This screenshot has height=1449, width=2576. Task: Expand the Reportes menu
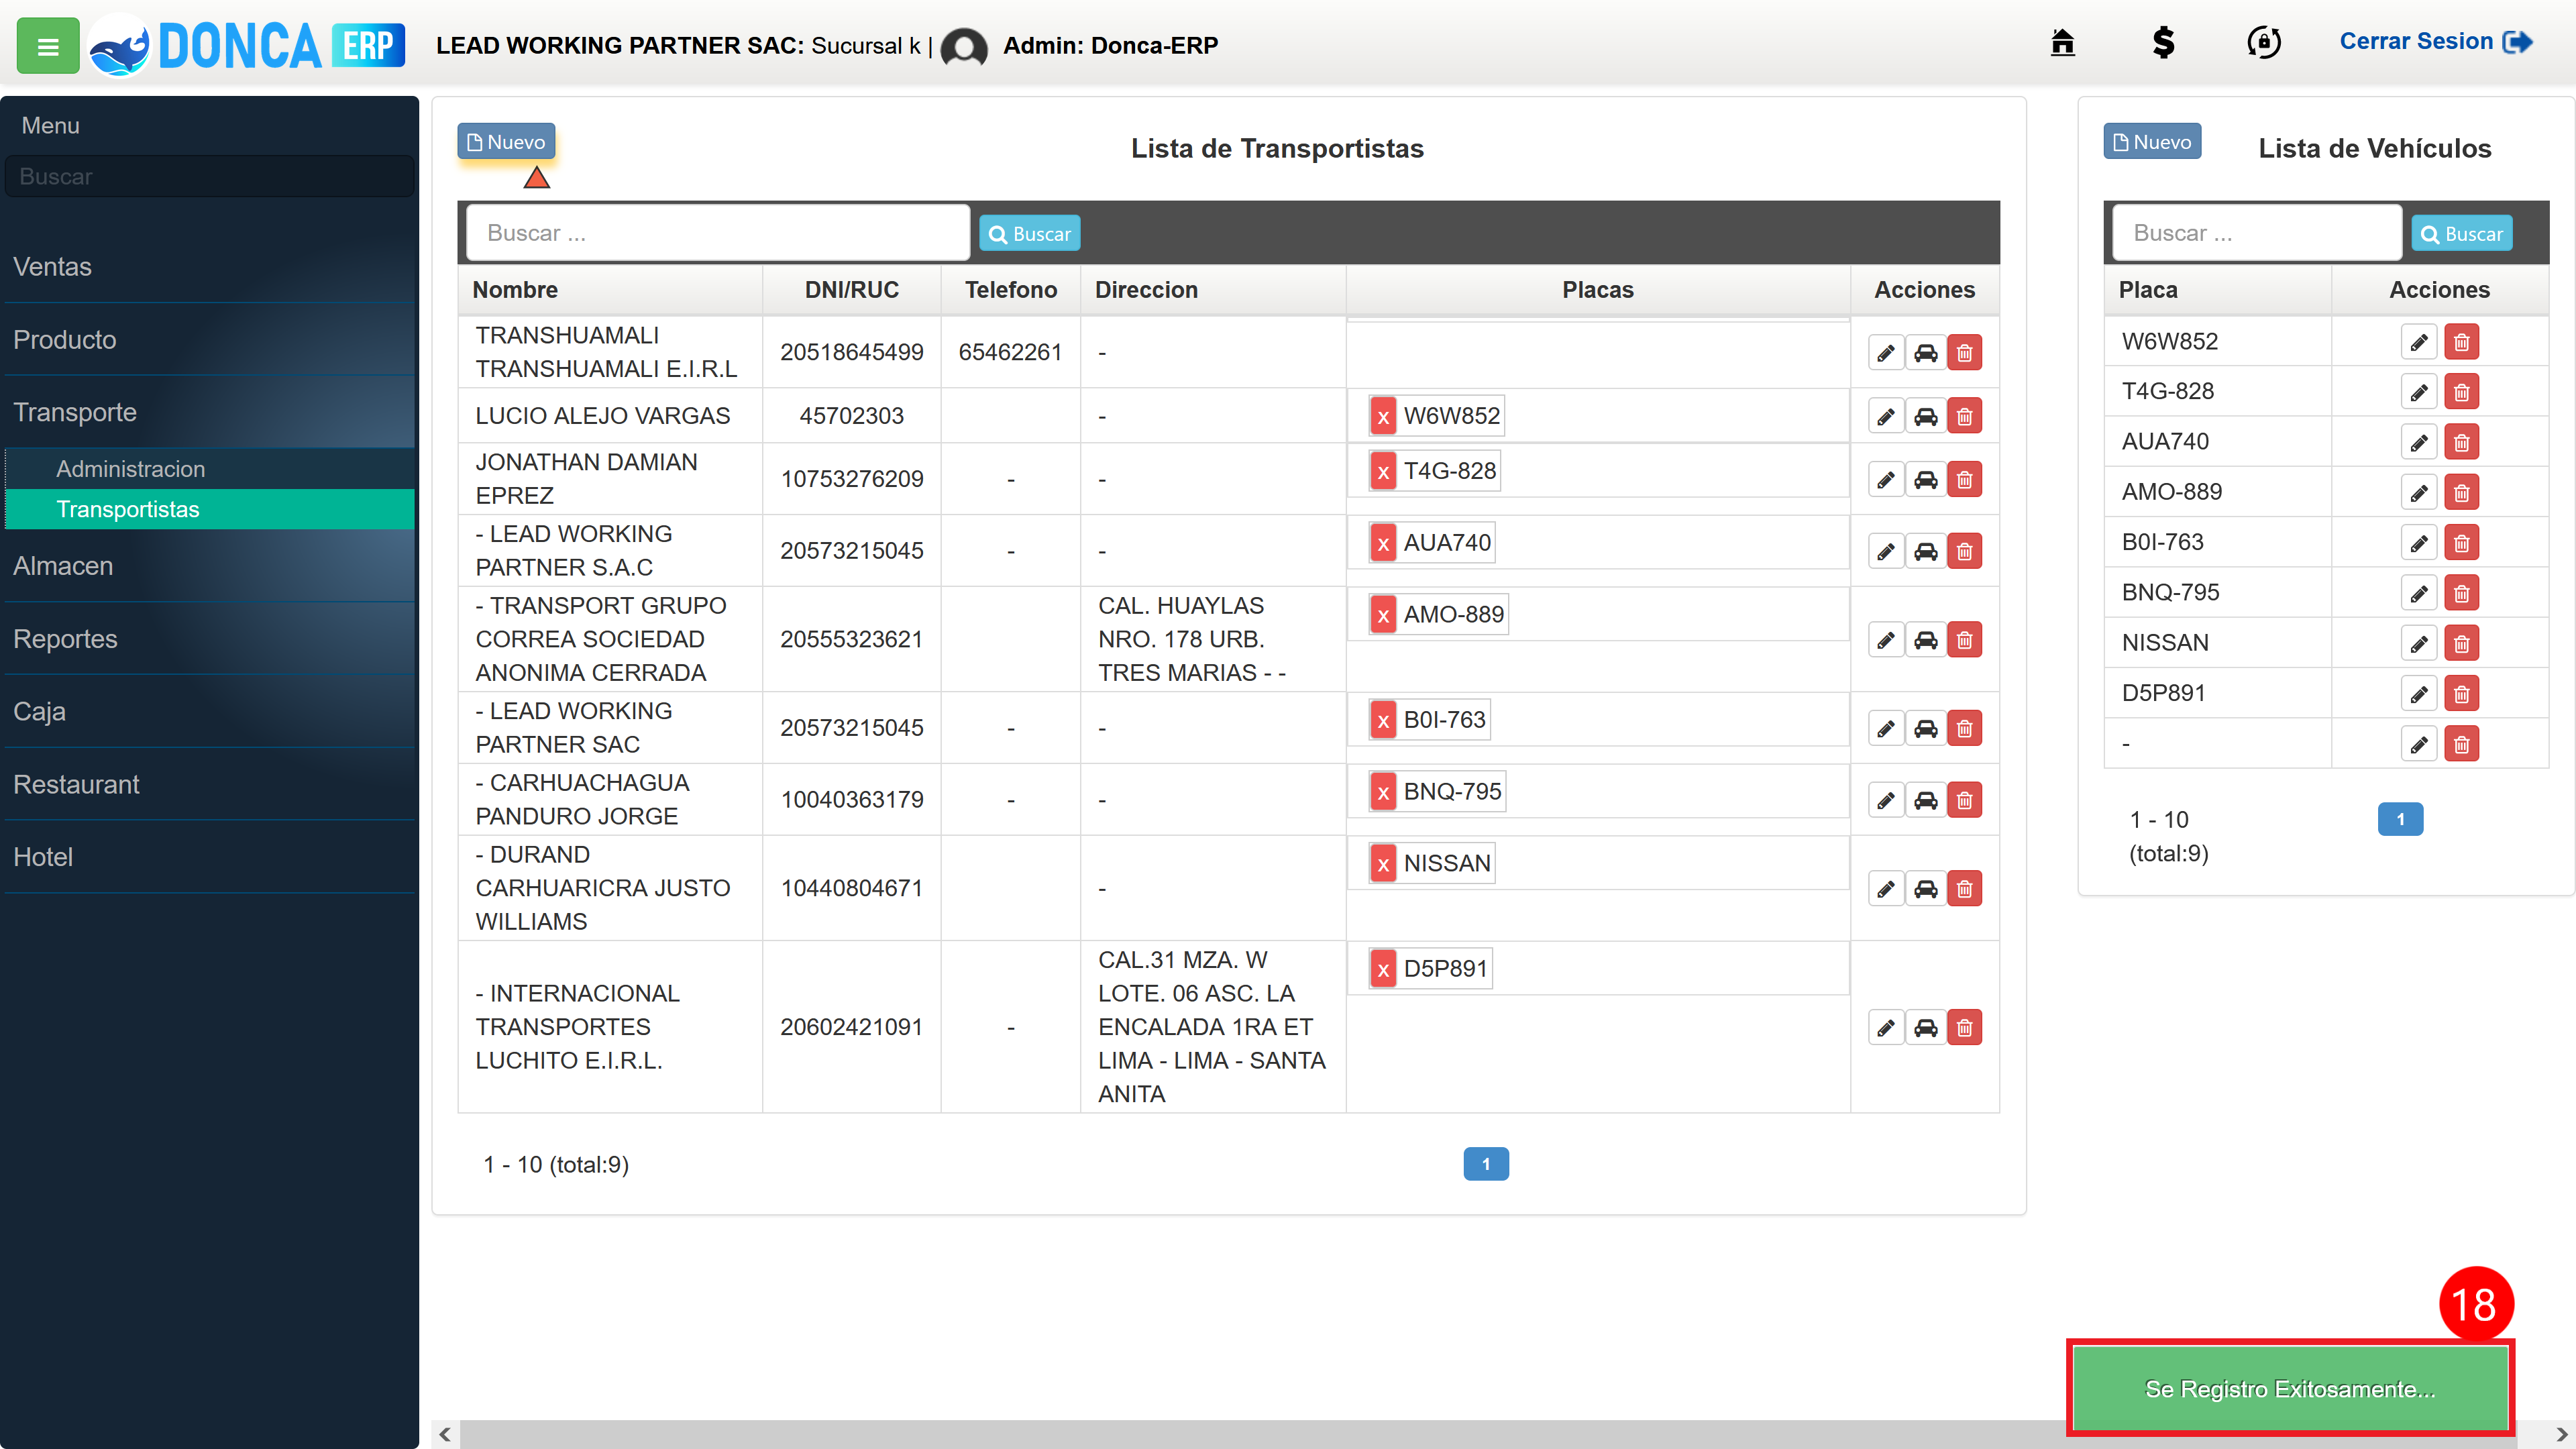coord(210,638)
